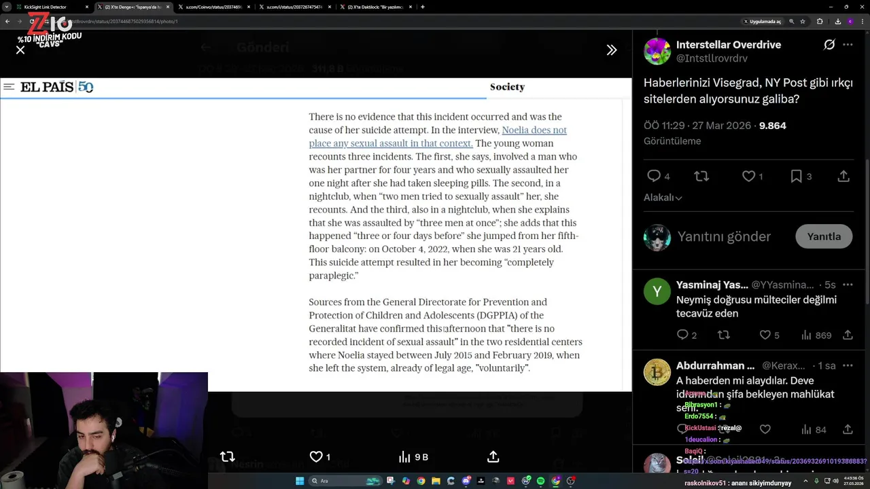
Task: Open link 'Noelia does not place any sexual assault'
Action: point(438,137)
